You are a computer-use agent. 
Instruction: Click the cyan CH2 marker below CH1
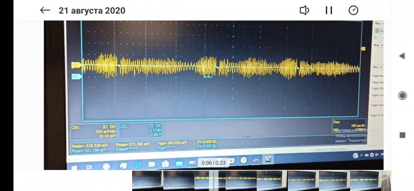(77, 76)
